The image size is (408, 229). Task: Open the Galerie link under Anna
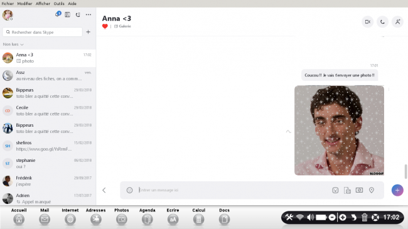click(x=122, y=26)
